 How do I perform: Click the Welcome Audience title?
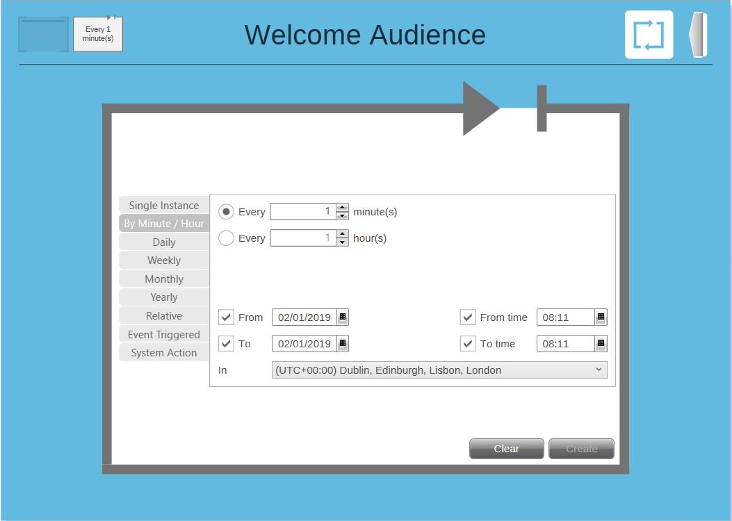[x=365, y=35]
